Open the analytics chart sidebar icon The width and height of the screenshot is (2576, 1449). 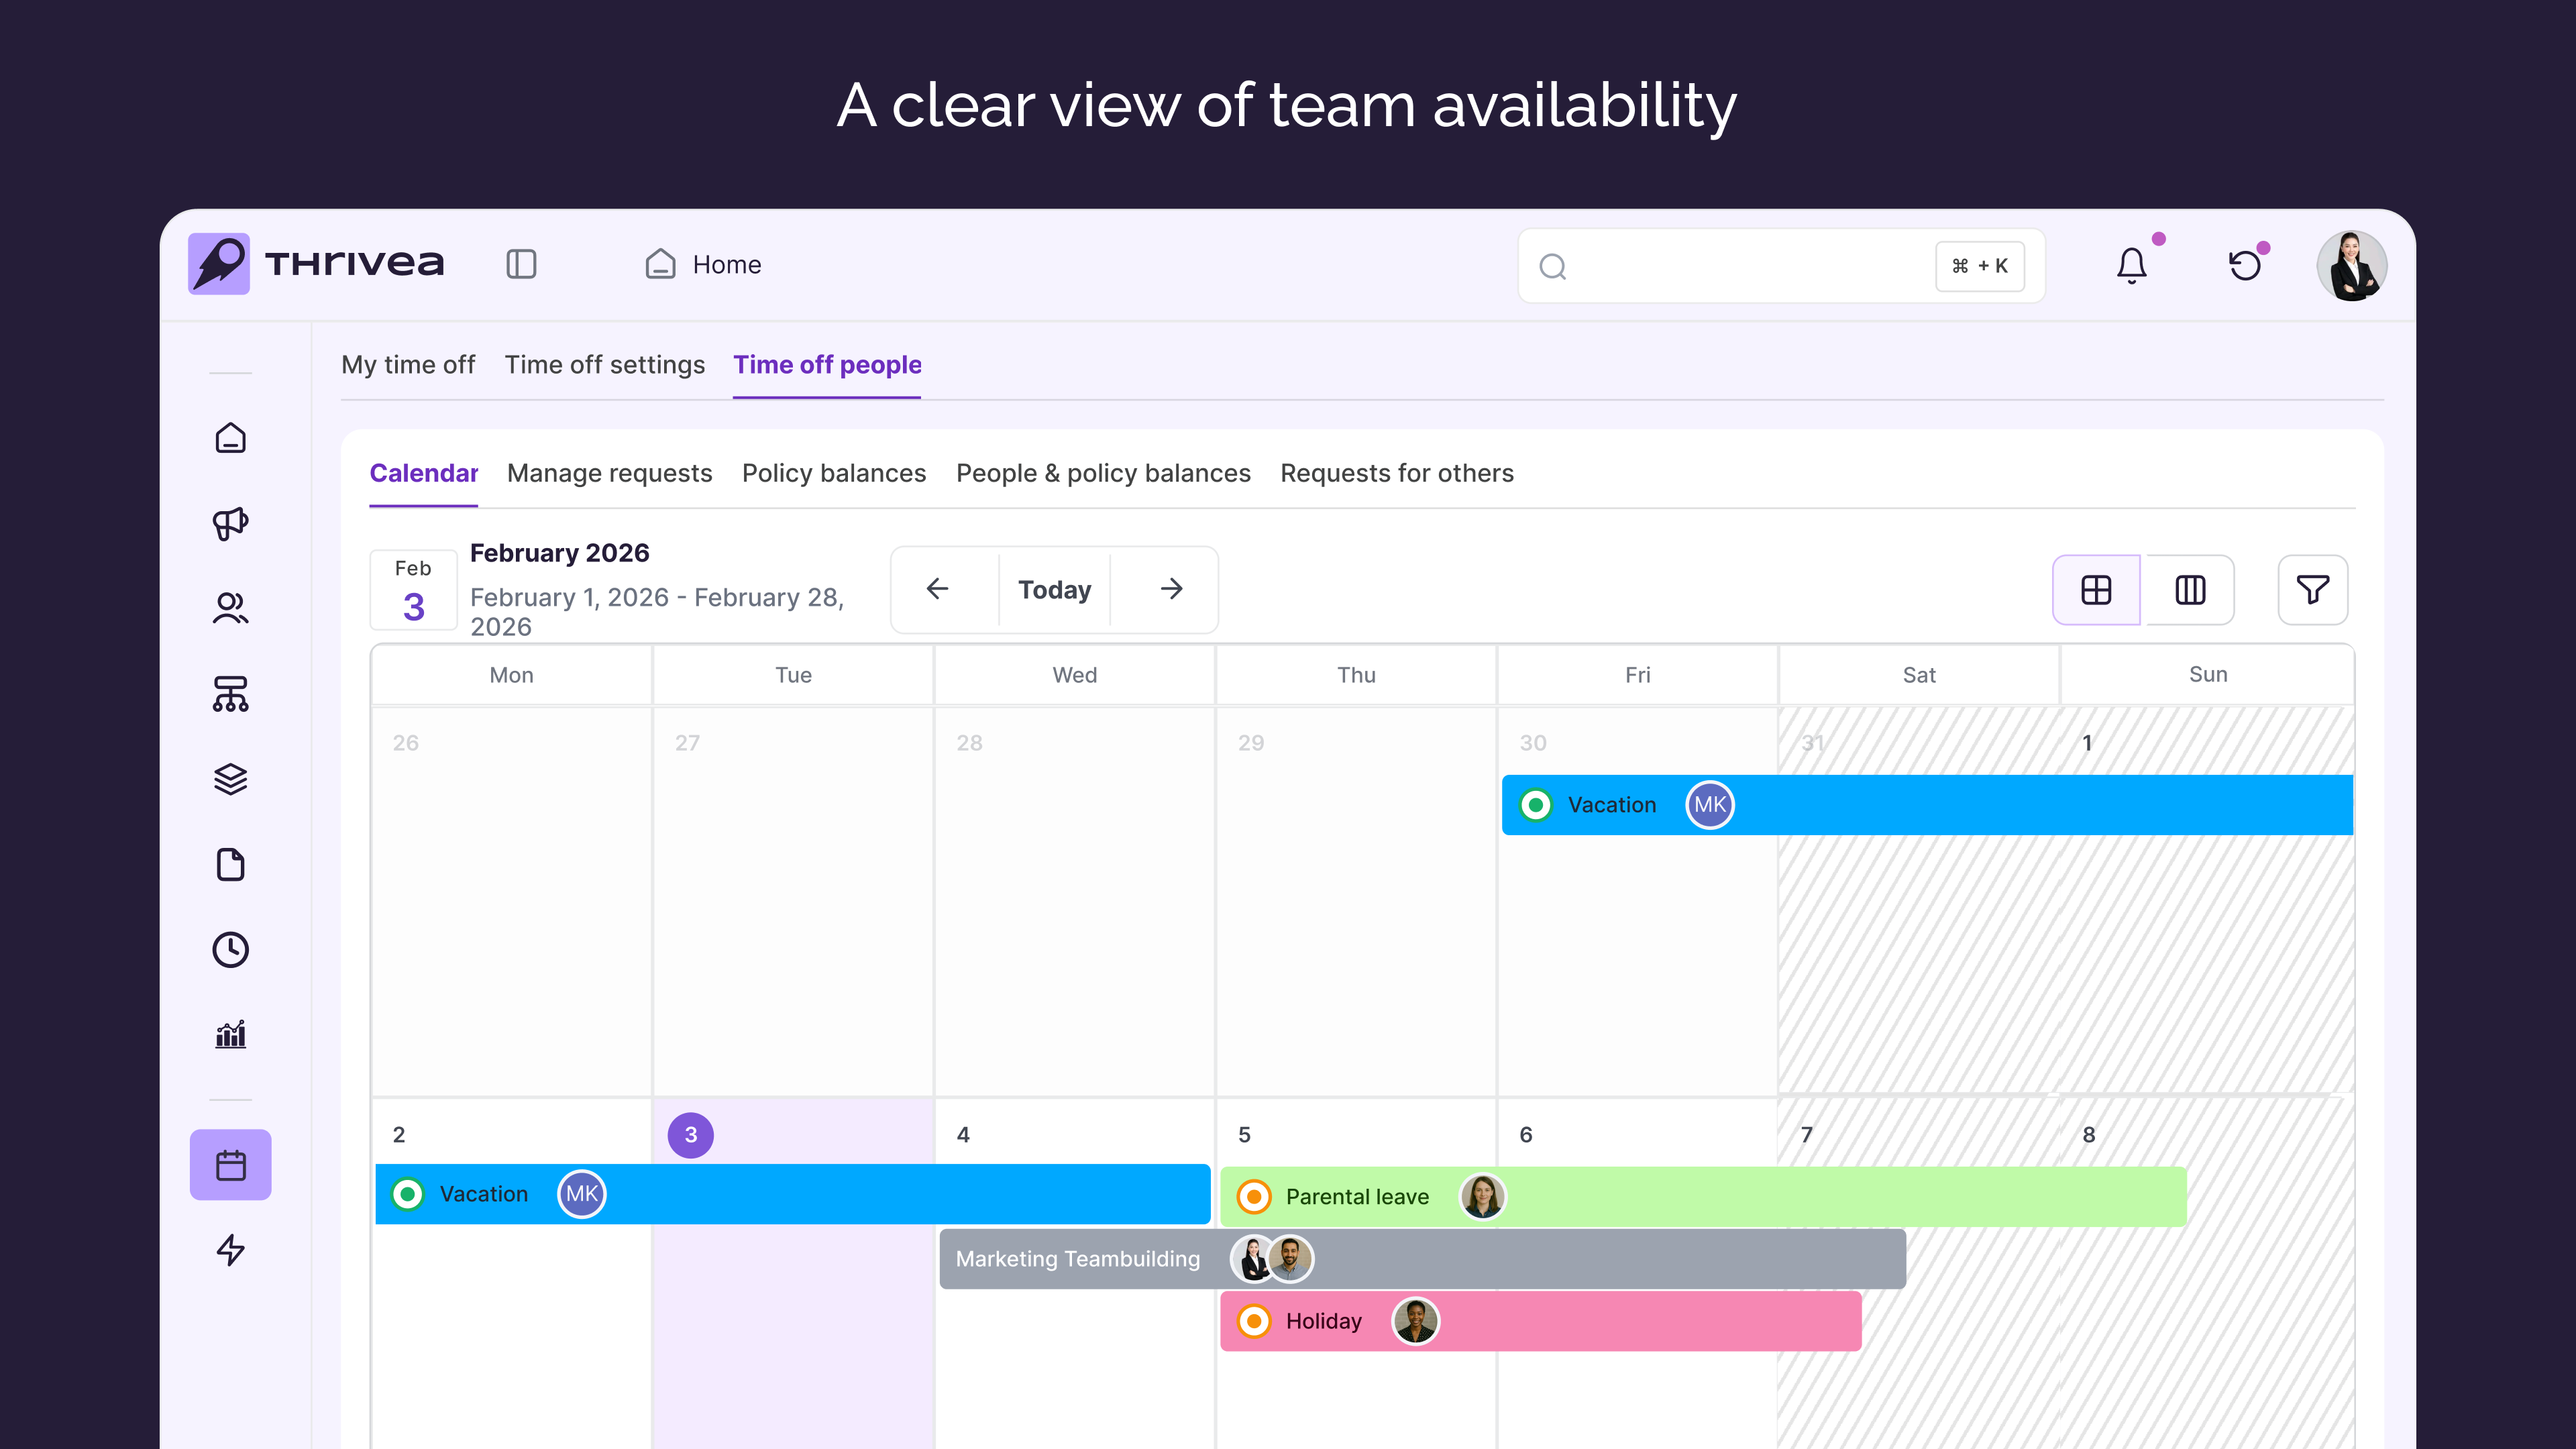pyautogui.click(x=230, y=1034)
